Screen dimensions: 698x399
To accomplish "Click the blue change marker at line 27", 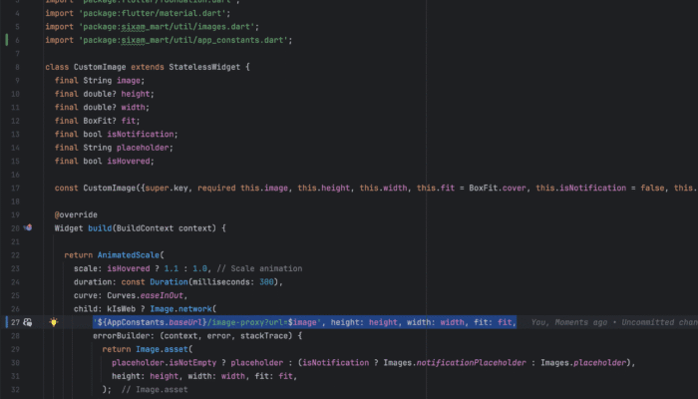I will pos(7,322).
